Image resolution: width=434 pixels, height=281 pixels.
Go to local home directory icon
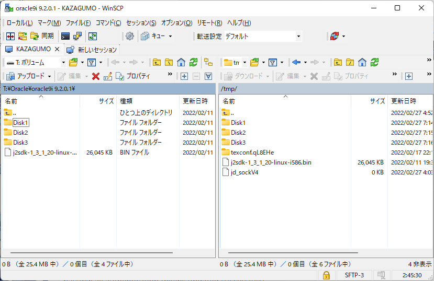pyautogui.click(x=181, y=62)
